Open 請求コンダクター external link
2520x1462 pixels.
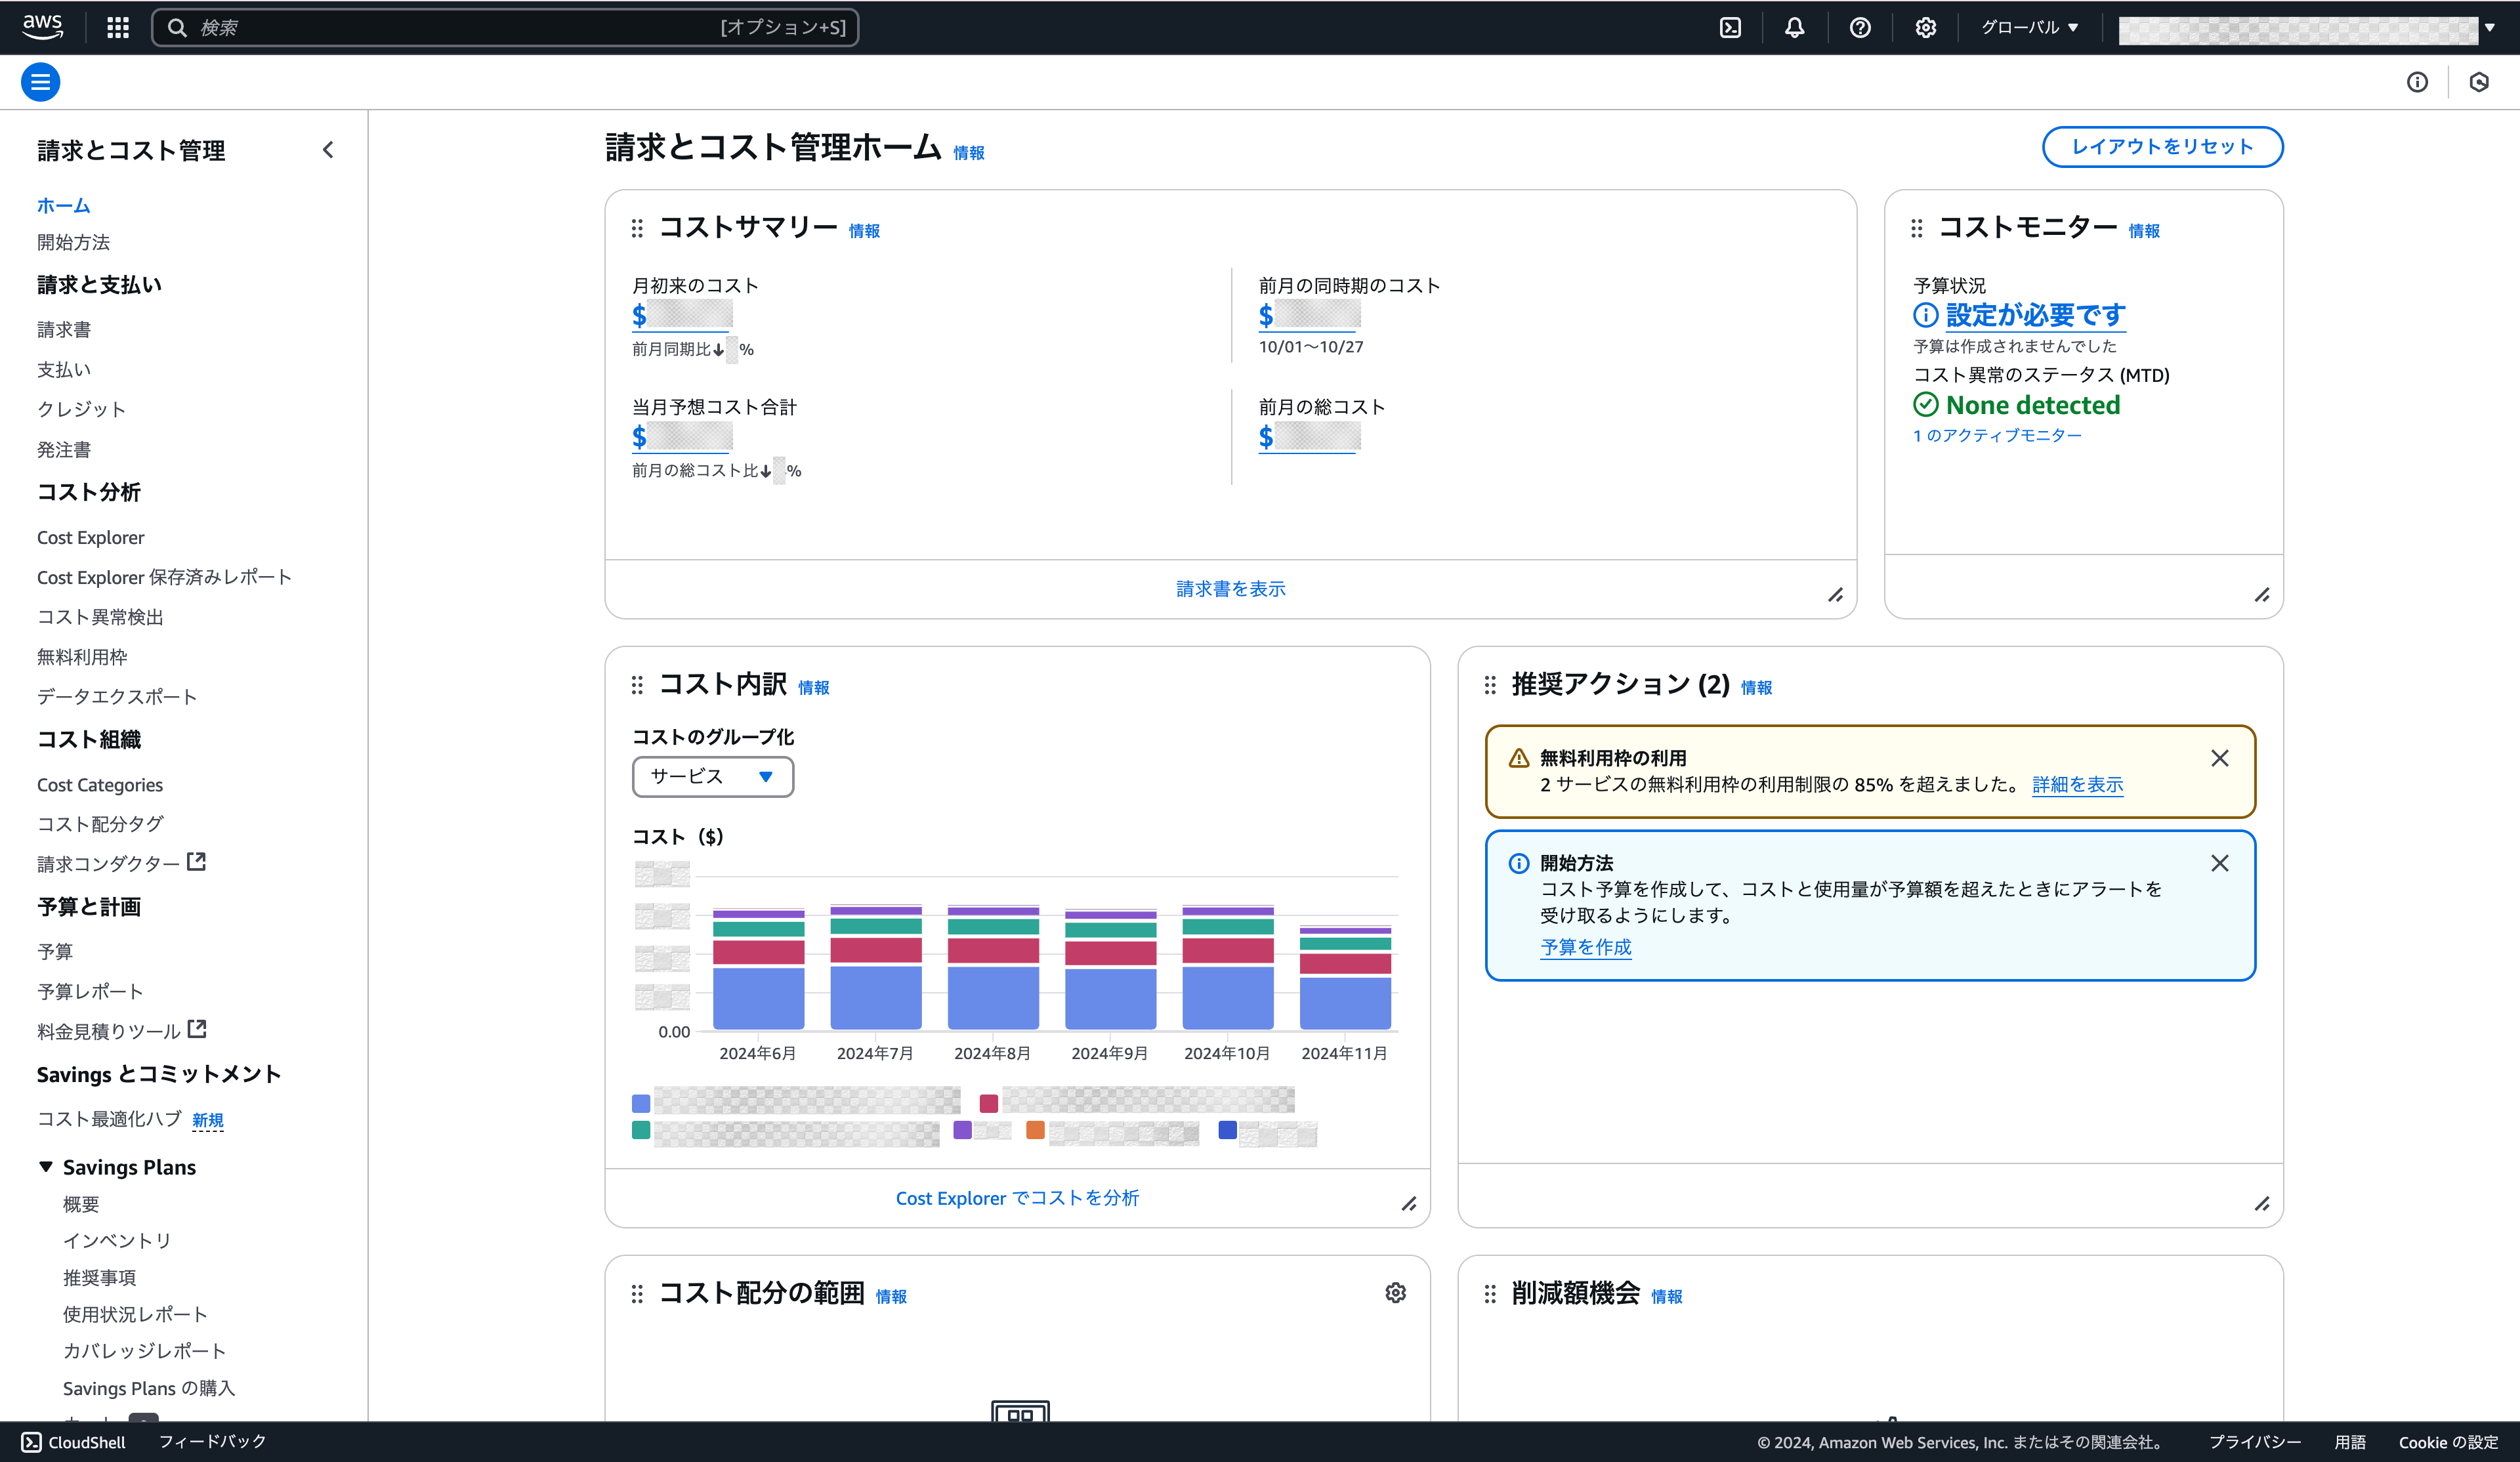[x=121, y=863]
